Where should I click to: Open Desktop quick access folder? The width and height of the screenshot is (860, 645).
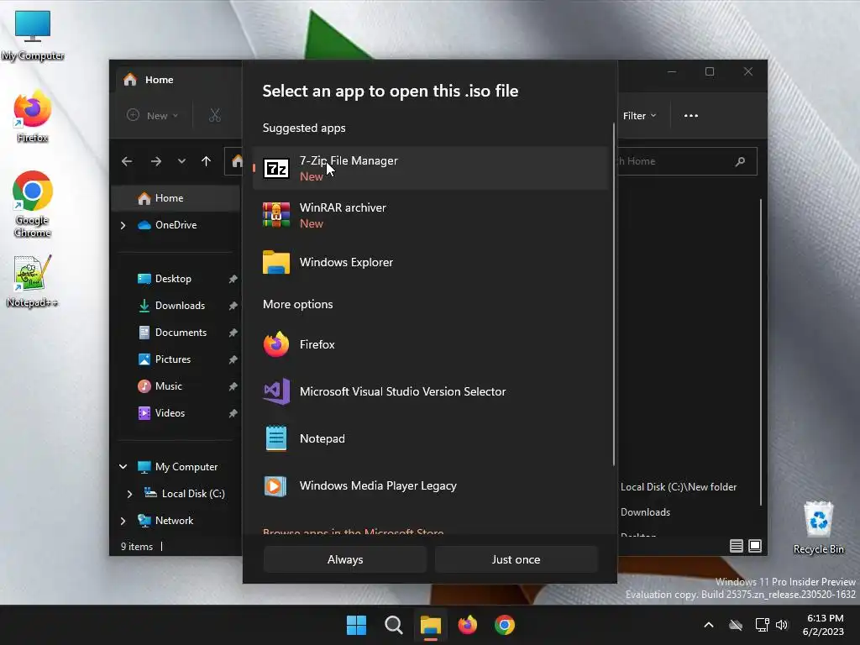click(173, 279)
